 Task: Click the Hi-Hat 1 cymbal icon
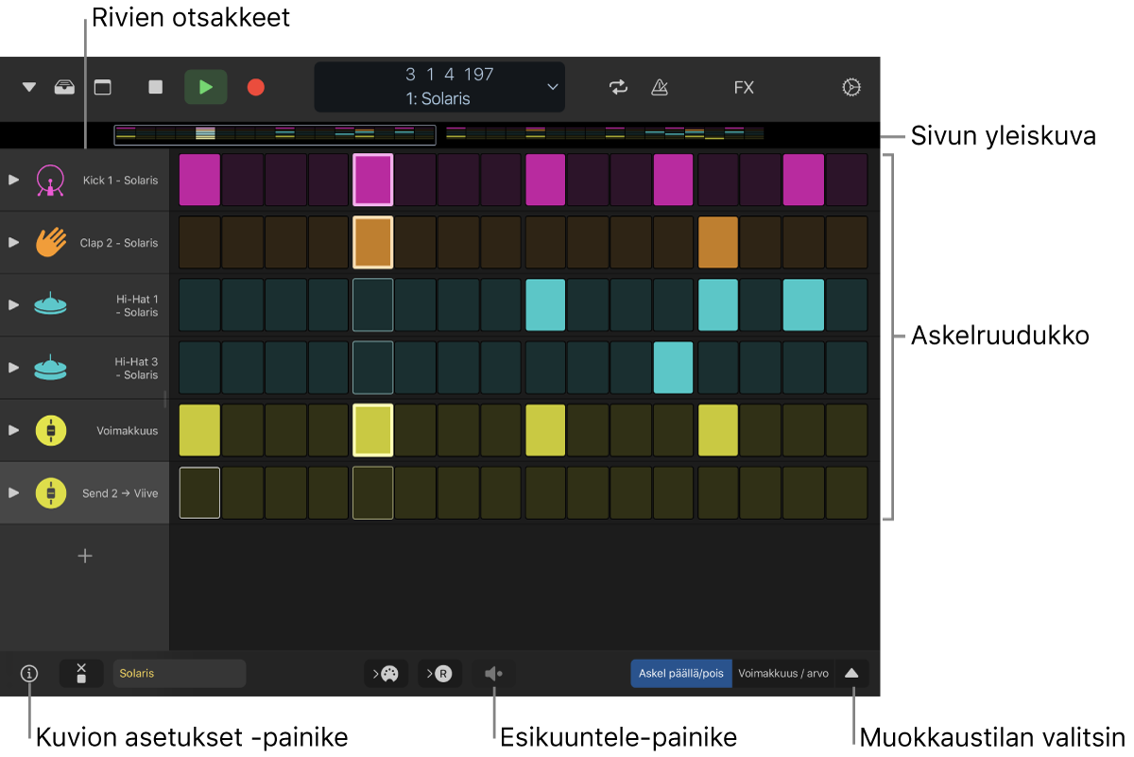coord(50,304)
